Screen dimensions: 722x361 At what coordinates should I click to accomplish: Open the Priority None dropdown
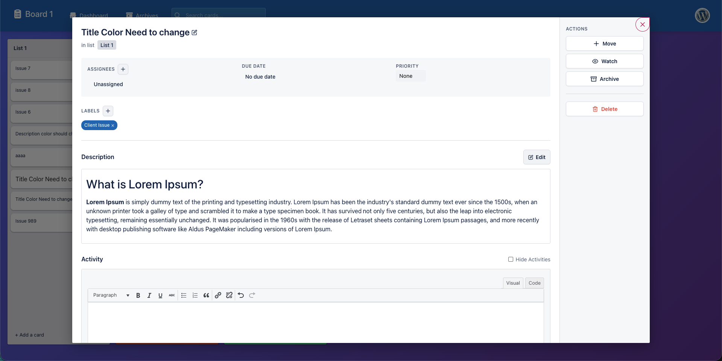click(x=410, y=76)
